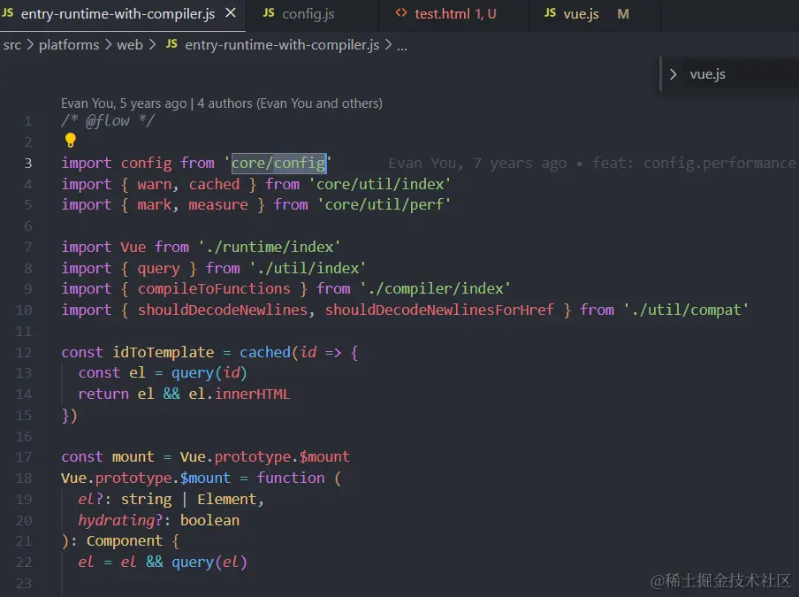Viewport: 799px width, 597px height.
Task: Click line number 18 in the gutter
Action: (x=24, y=478)
